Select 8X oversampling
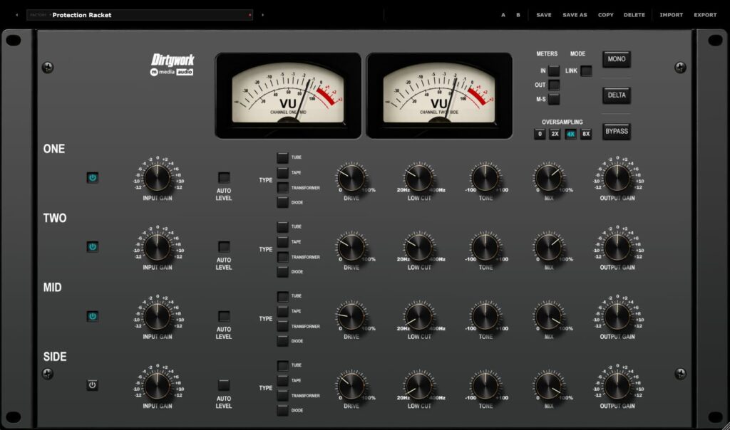This screenshot has width=730, height=430. (586, 134)
